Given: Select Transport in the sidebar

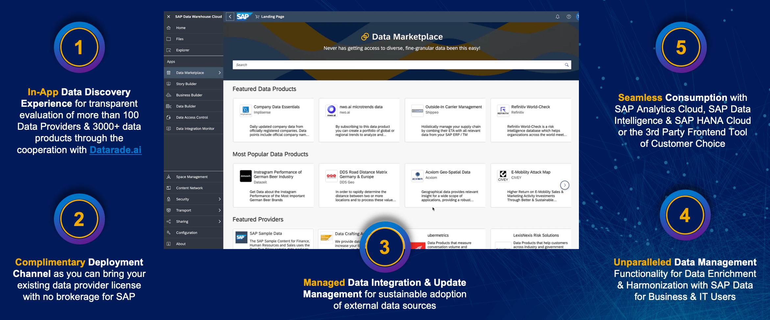Looking at the screenshot, I should coord(193,211).
